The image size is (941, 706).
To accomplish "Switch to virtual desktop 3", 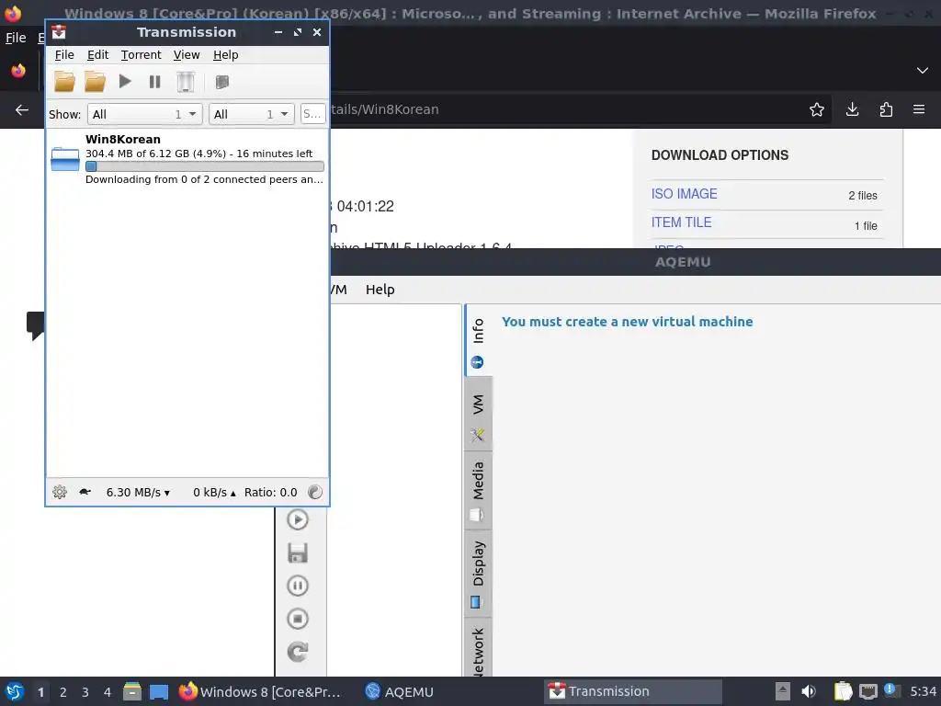I will [x=85, y=692].
